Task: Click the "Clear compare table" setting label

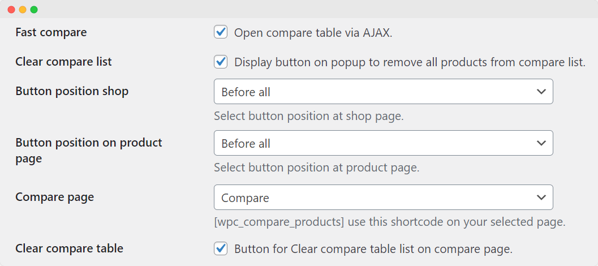Action: (69, 248)
